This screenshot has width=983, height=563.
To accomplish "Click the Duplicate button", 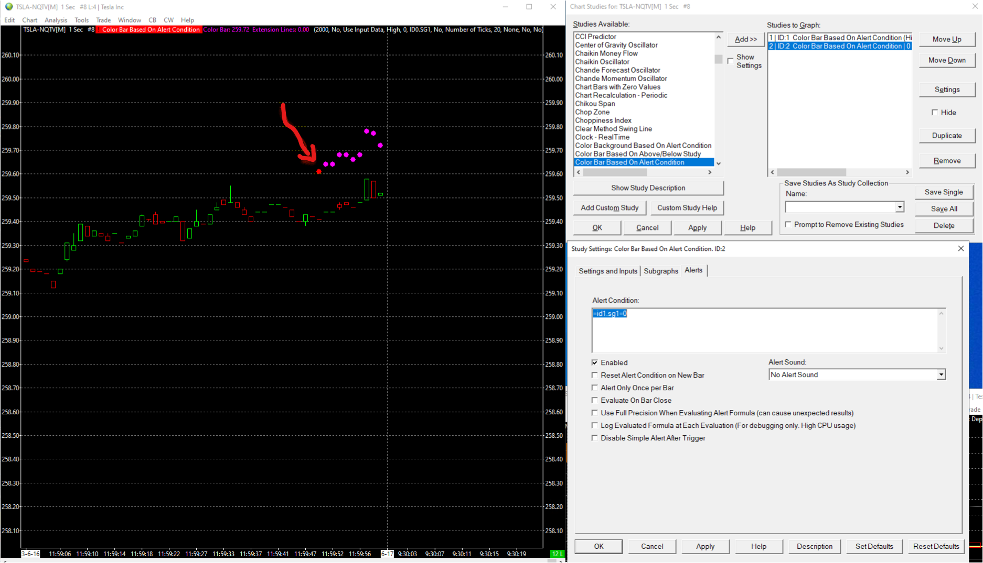I will click(947, 136).
